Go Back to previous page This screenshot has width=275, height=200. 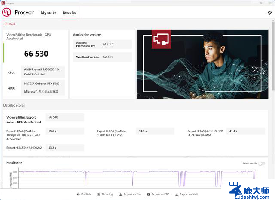point(10,24)
